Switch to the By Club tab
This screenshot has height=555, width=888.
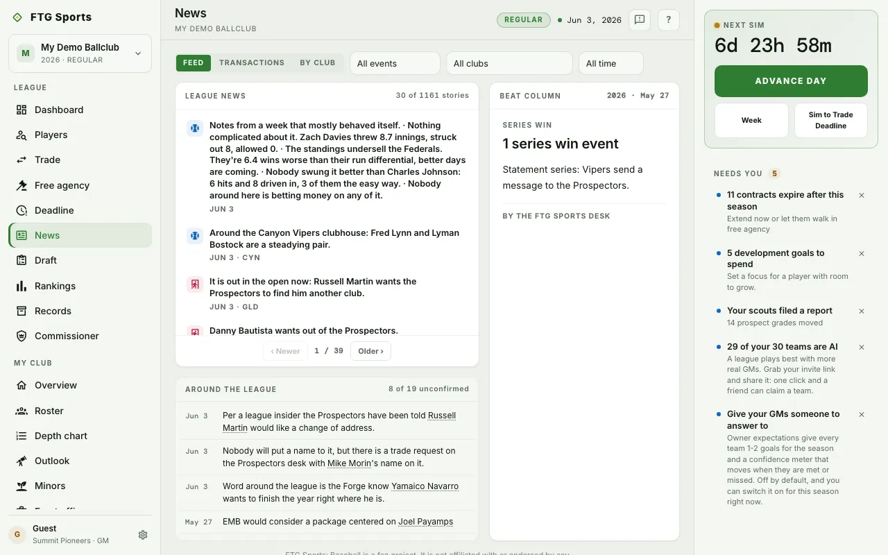(x=318, y=63)
